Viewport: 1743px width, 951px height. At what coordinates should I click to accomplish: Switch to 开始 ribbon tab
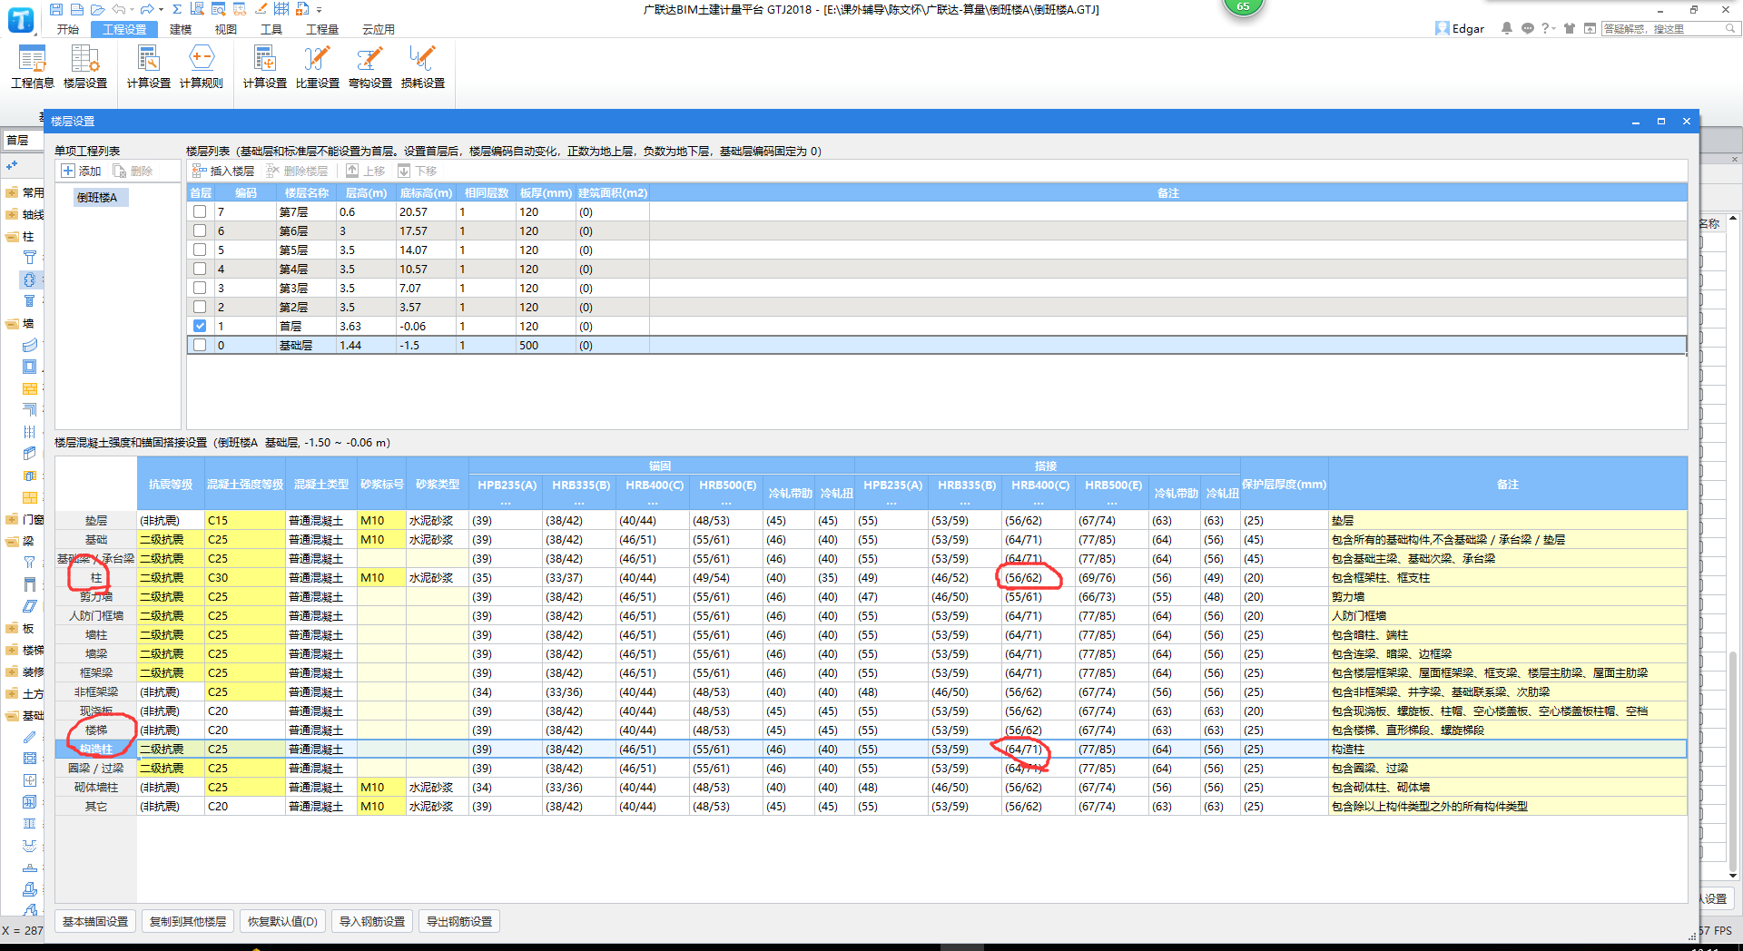pos(68,30)
